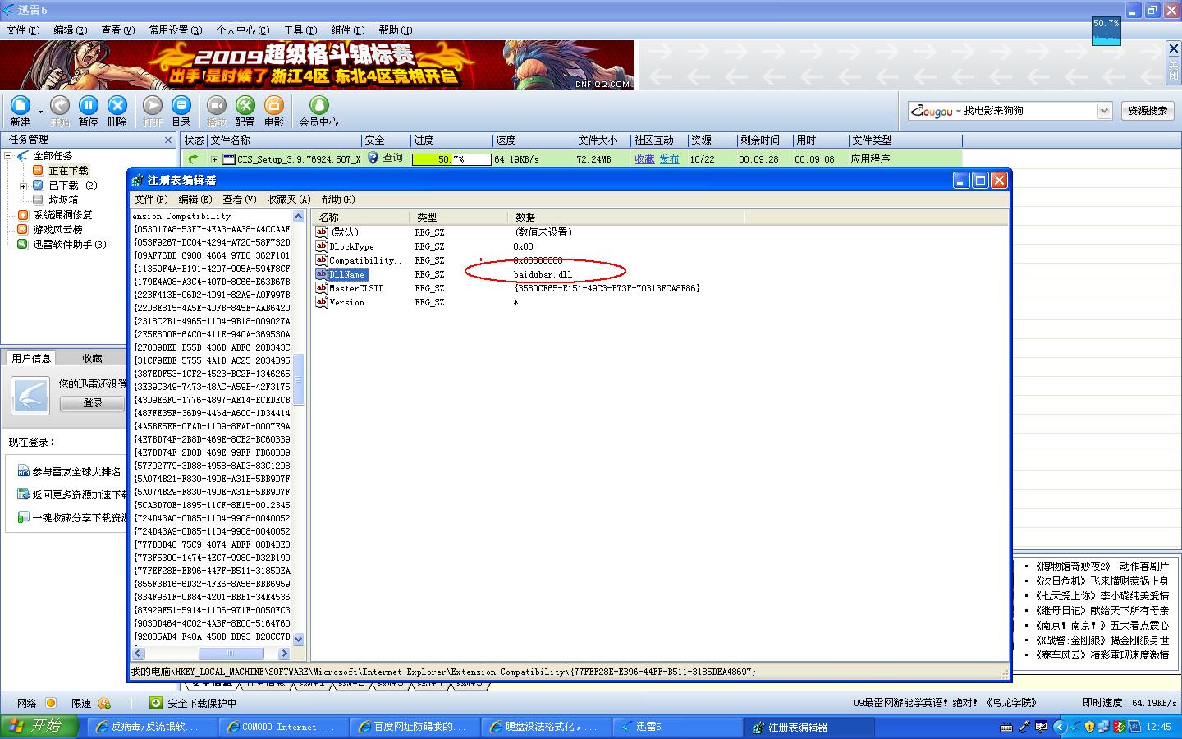Open the download folder via 目录 icon
Image resolution: width=1182 pixels, height=739 pixels.
click(181, 105)
